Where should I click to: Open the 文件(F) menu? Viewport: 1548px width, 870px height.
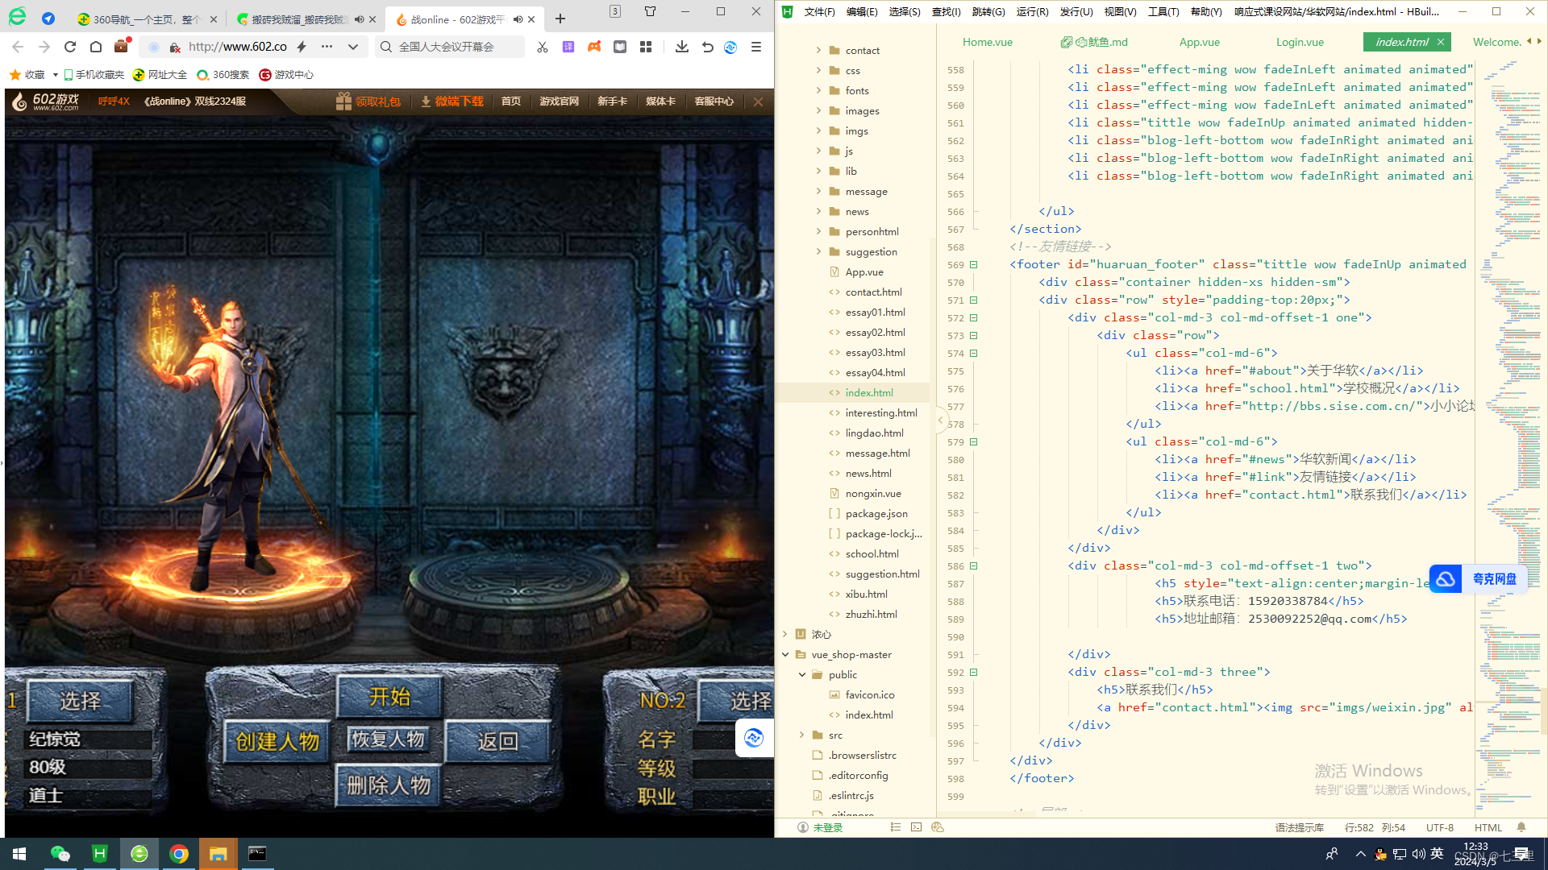[819, 11]
